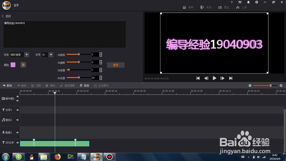
Task: Click the timeline playhead marker
Action: coord(55,93)
